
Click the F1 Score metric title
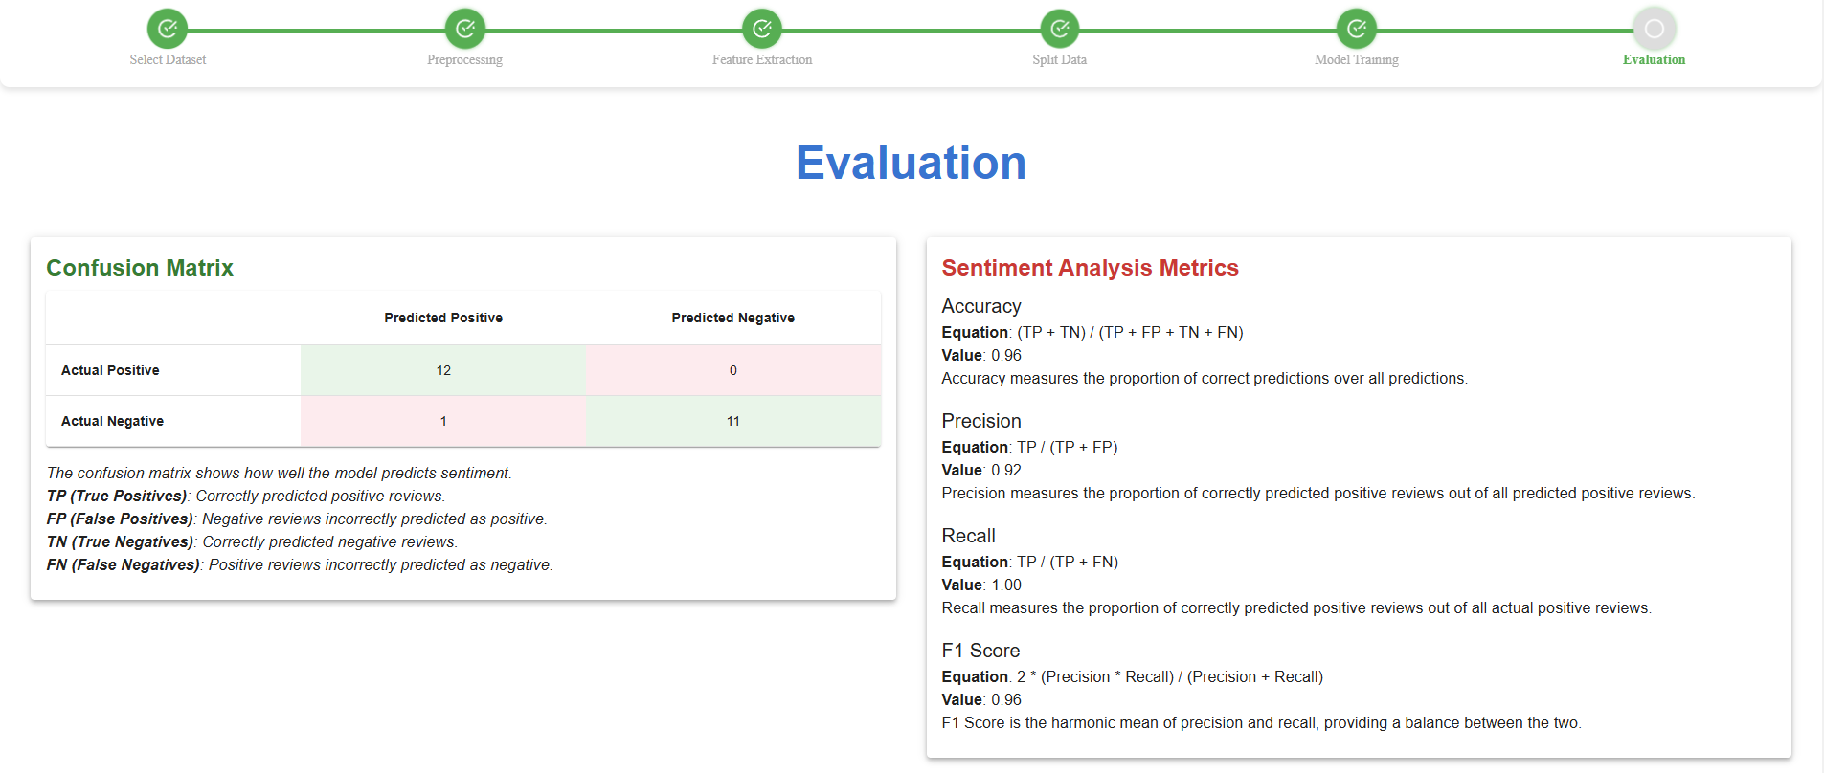tap(980, 651)
